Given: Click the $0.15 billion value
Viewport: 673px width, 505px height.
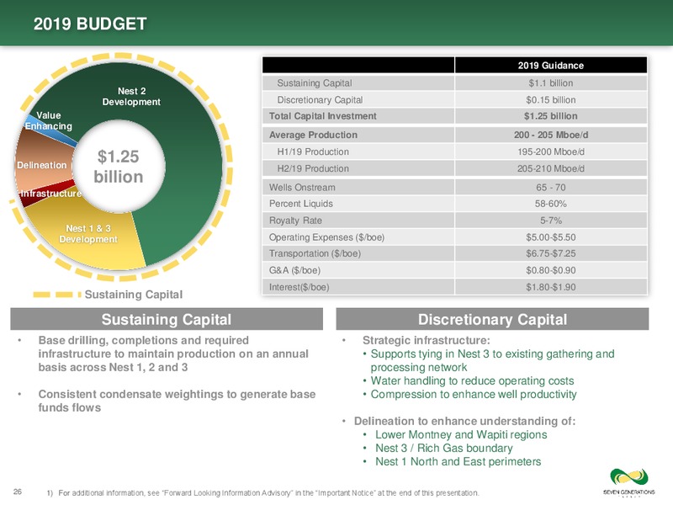Looking at the screenshot, I should pos(551,99).
